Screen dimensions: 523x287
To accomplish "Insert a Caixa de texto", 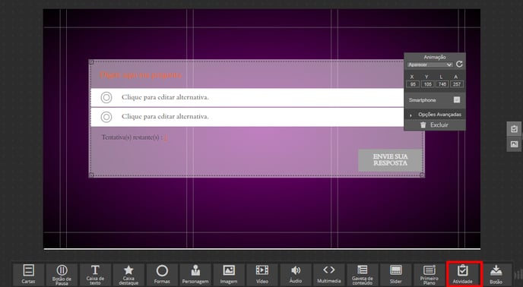I will click(95, 274).
